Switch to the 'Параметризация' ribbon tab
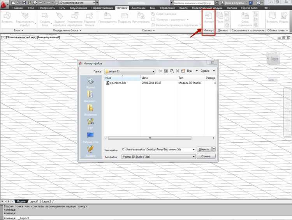 (102, 8)
